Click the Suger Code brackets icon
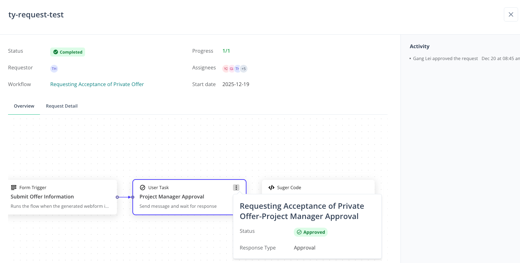 click(271, 188)
